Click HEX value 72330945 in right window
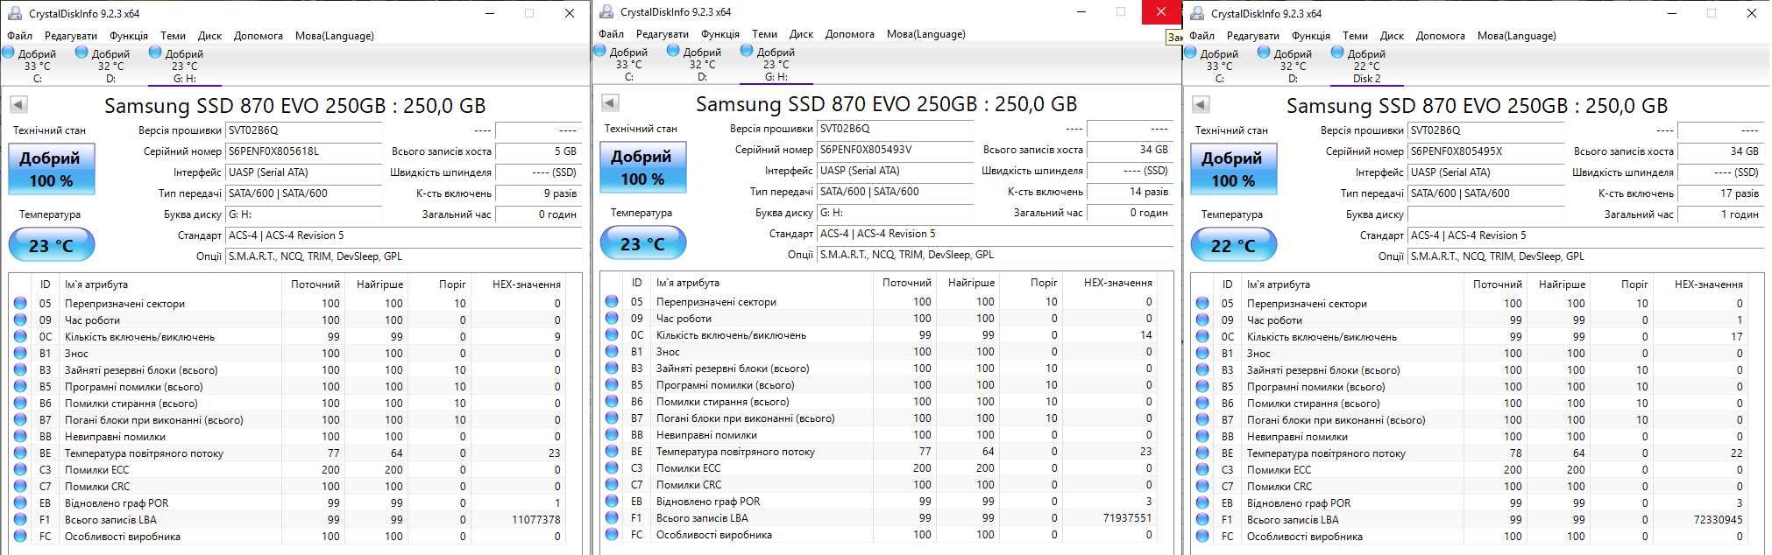Viewport: 1772px width, 555px height. [1718, 520]
